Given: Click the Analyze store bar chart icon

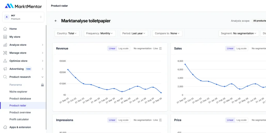Looking at the screenshot, I should (x=5, y=45).
